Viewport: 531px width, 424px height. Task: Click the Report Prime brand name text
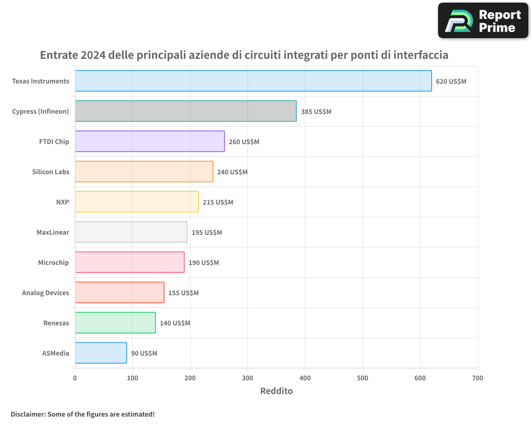point(499,21)
